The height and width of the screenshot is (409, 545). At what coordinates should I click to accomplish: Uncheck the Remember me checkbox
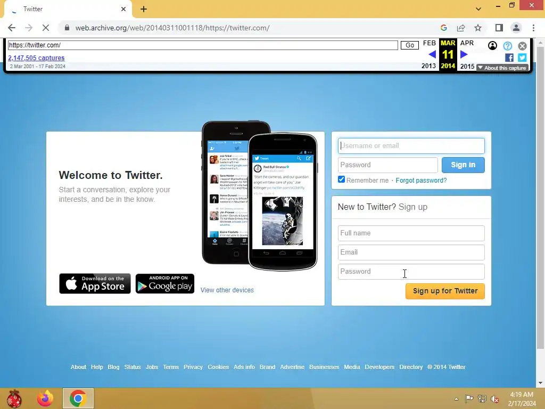[x=341, y=179]
